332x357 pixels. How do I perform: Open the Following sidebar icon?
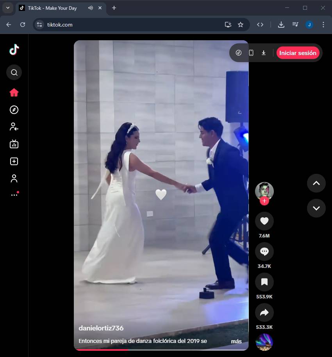(14, 127)
